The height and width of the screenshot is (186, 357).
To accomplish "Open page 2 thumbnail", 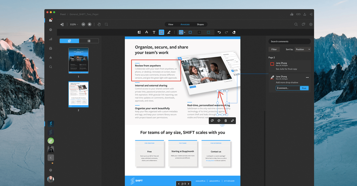I will pos(79,94).
